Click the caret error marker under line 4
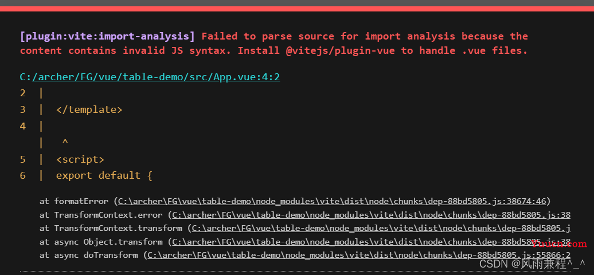The height and width of the screenshot is (275, 594). click(x=65, y=142)
